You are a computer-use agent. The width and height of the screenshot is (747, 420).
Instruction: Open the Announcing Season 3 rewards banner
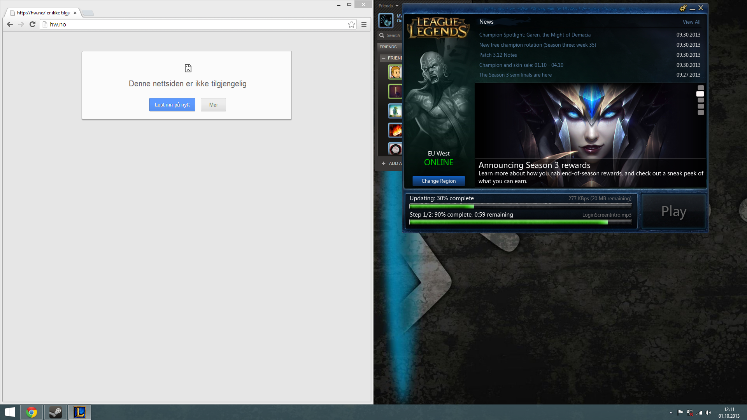[590, 135]
